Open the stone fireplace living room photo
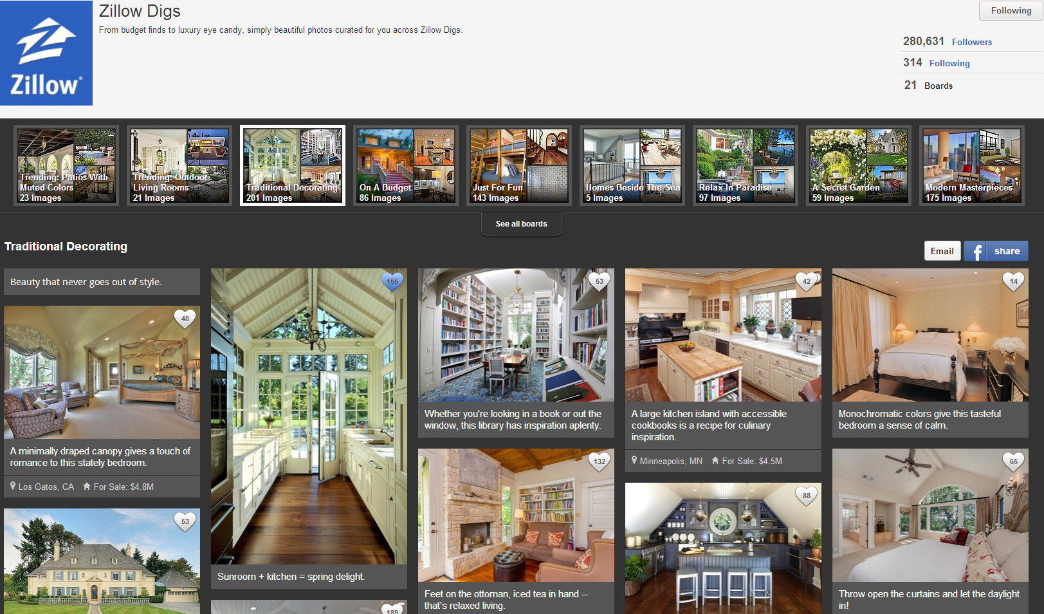 [516, 515]
